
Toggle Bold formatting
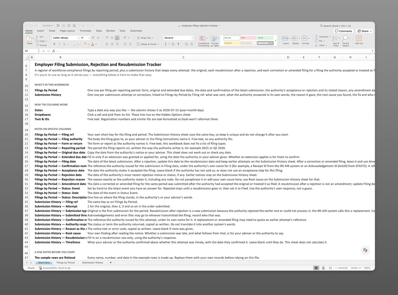pos(54,44)
